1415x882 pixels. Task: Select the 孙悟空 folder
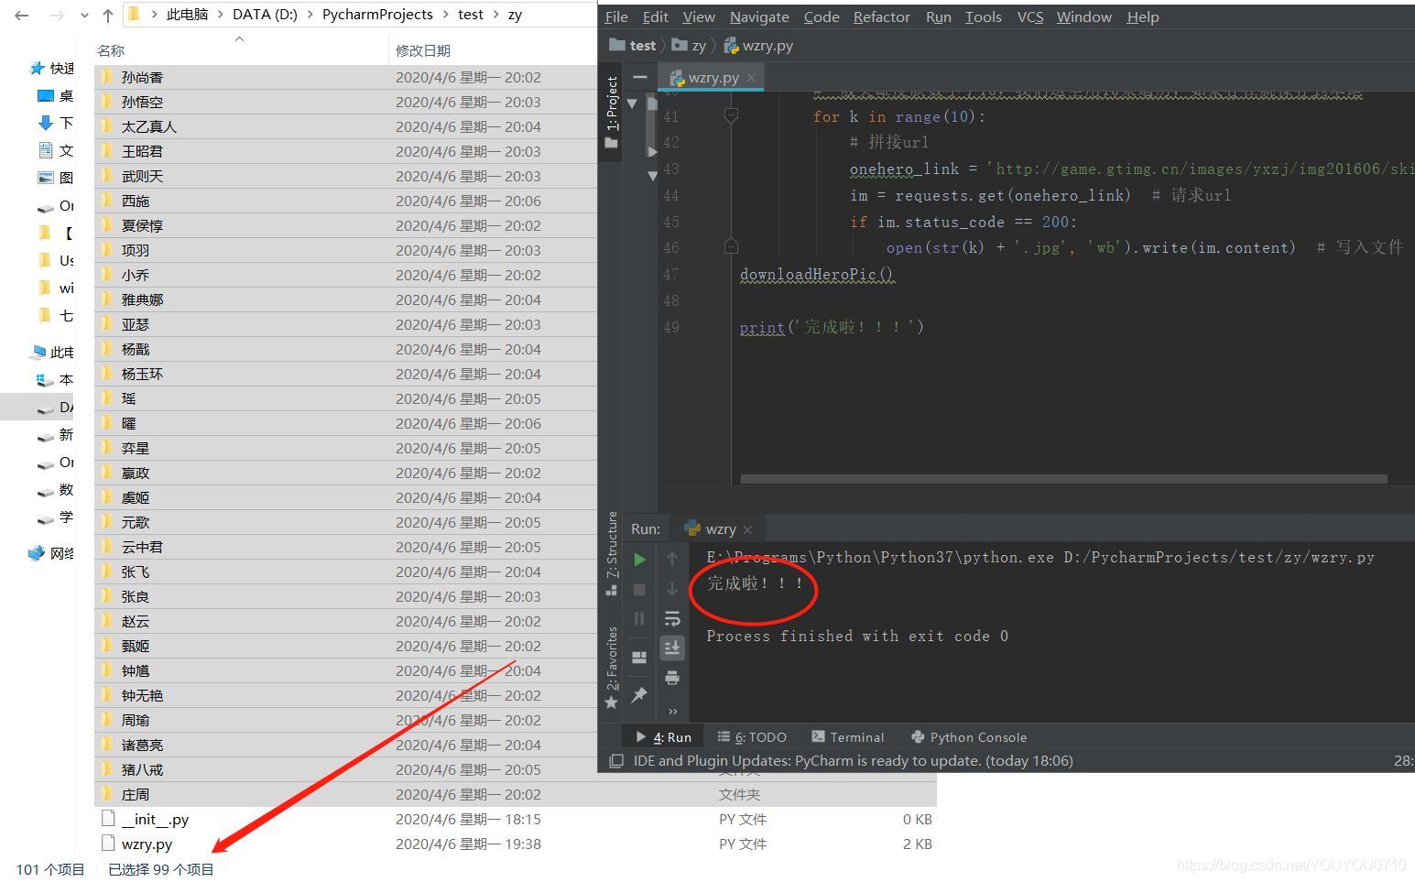click(x=142, y=102)
